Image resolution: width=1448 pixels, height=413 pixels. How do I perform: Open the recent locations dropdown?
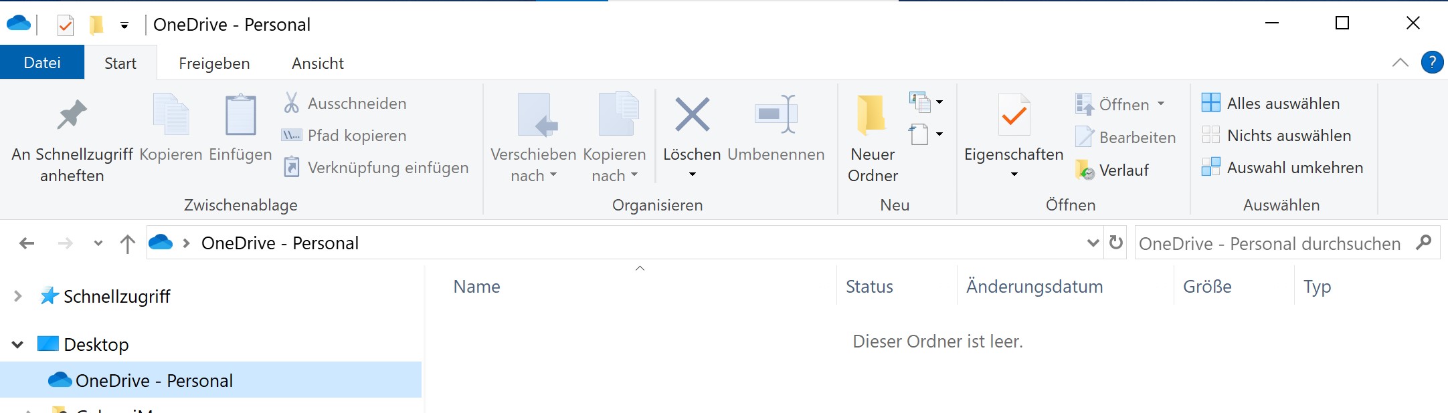(x=98, y=243)
